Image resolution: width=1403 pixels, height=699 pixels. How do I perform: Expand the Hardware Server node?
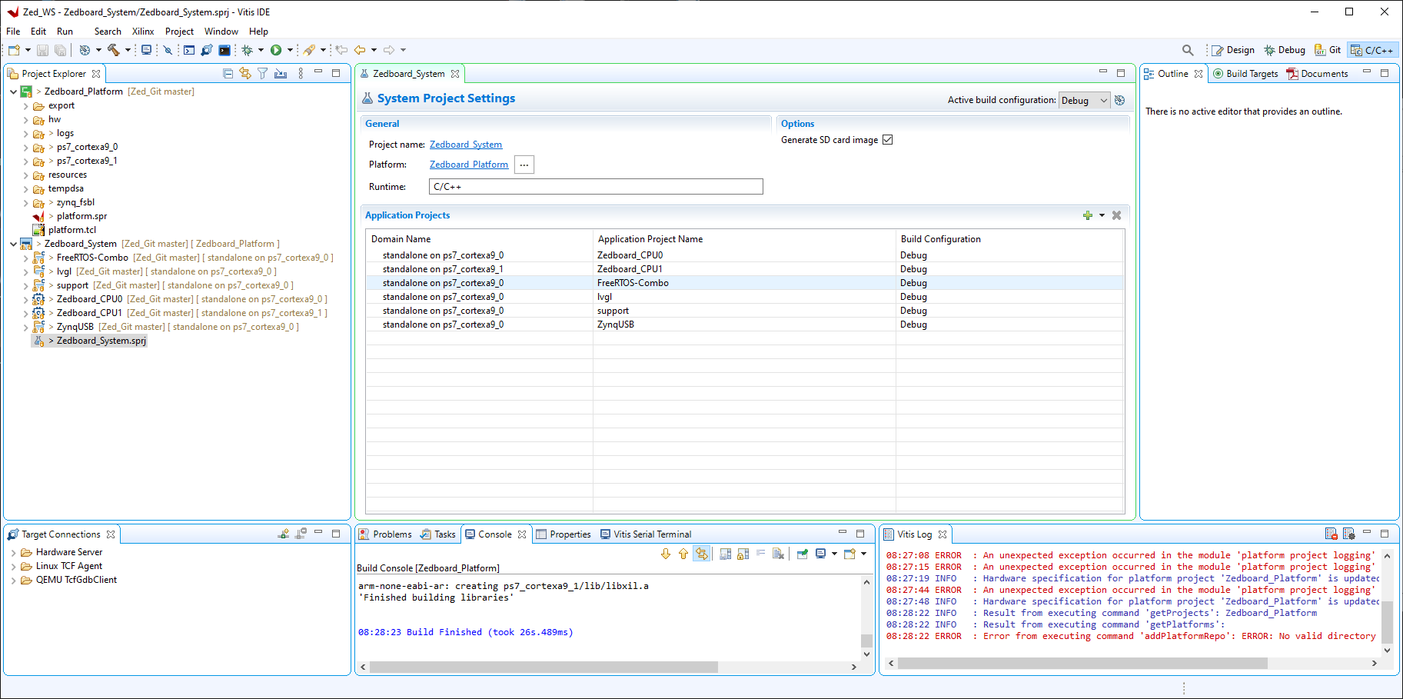(13, 552)
